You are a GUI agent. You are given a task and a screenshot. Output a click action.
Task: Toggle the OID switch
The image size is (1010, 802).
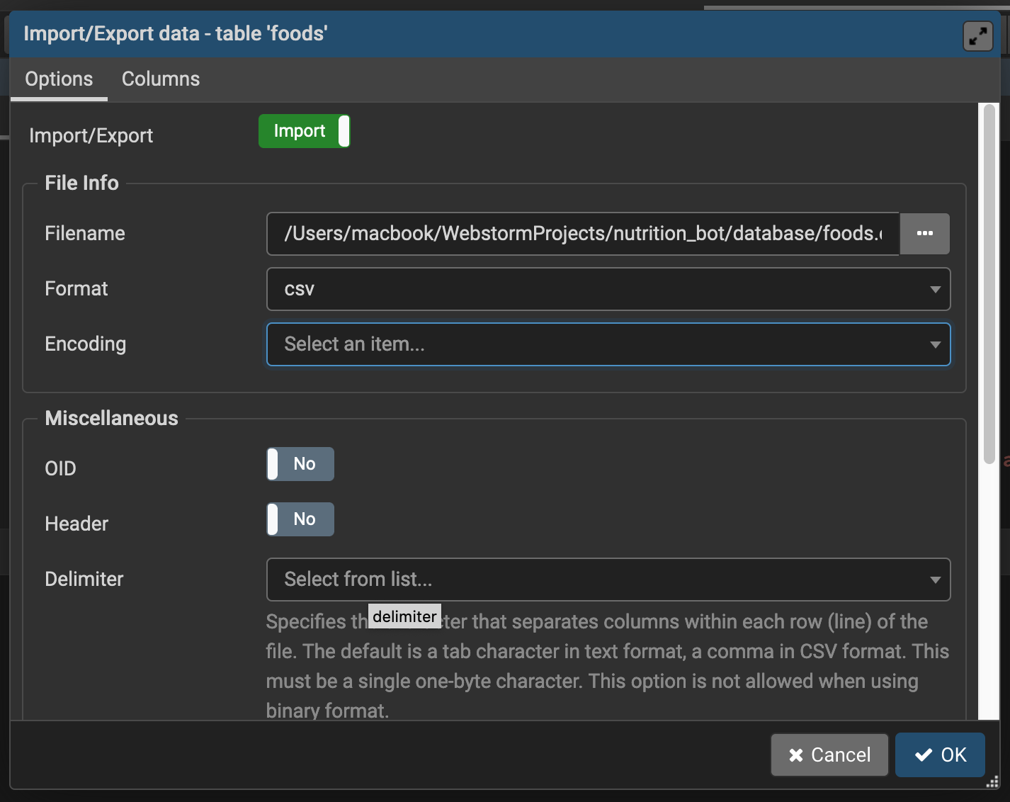(300, 464)
